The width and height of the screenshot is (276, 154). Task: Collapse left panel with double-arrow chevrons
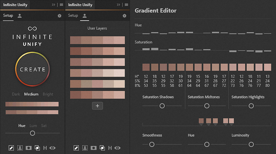[x=53, y=5]
